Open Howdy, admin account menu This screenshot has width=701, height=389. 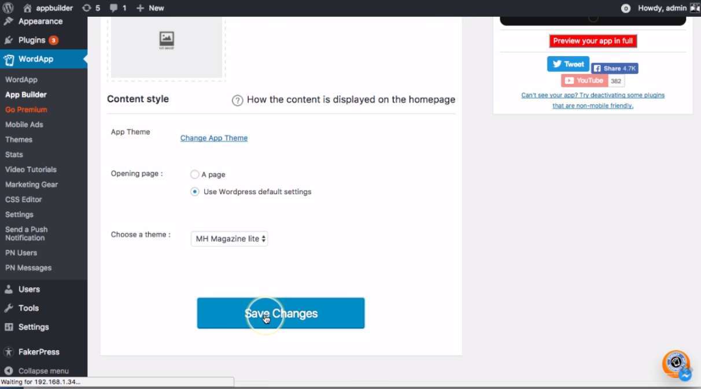point(662,8)
